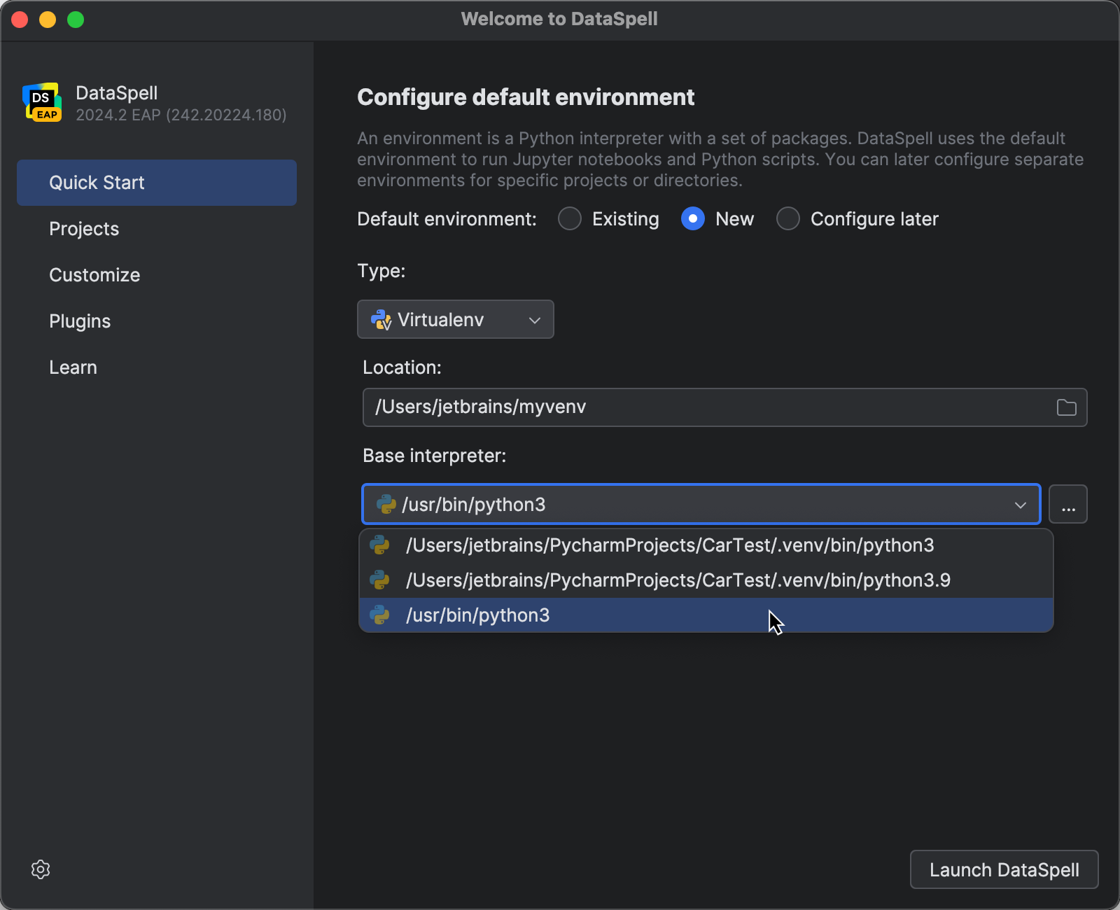Click the Python icon beside CarTest/.venv/bin/python3

point(381,545)
